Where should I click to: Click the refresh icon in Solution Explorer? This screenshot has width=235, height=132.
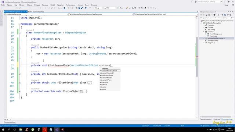225,15
